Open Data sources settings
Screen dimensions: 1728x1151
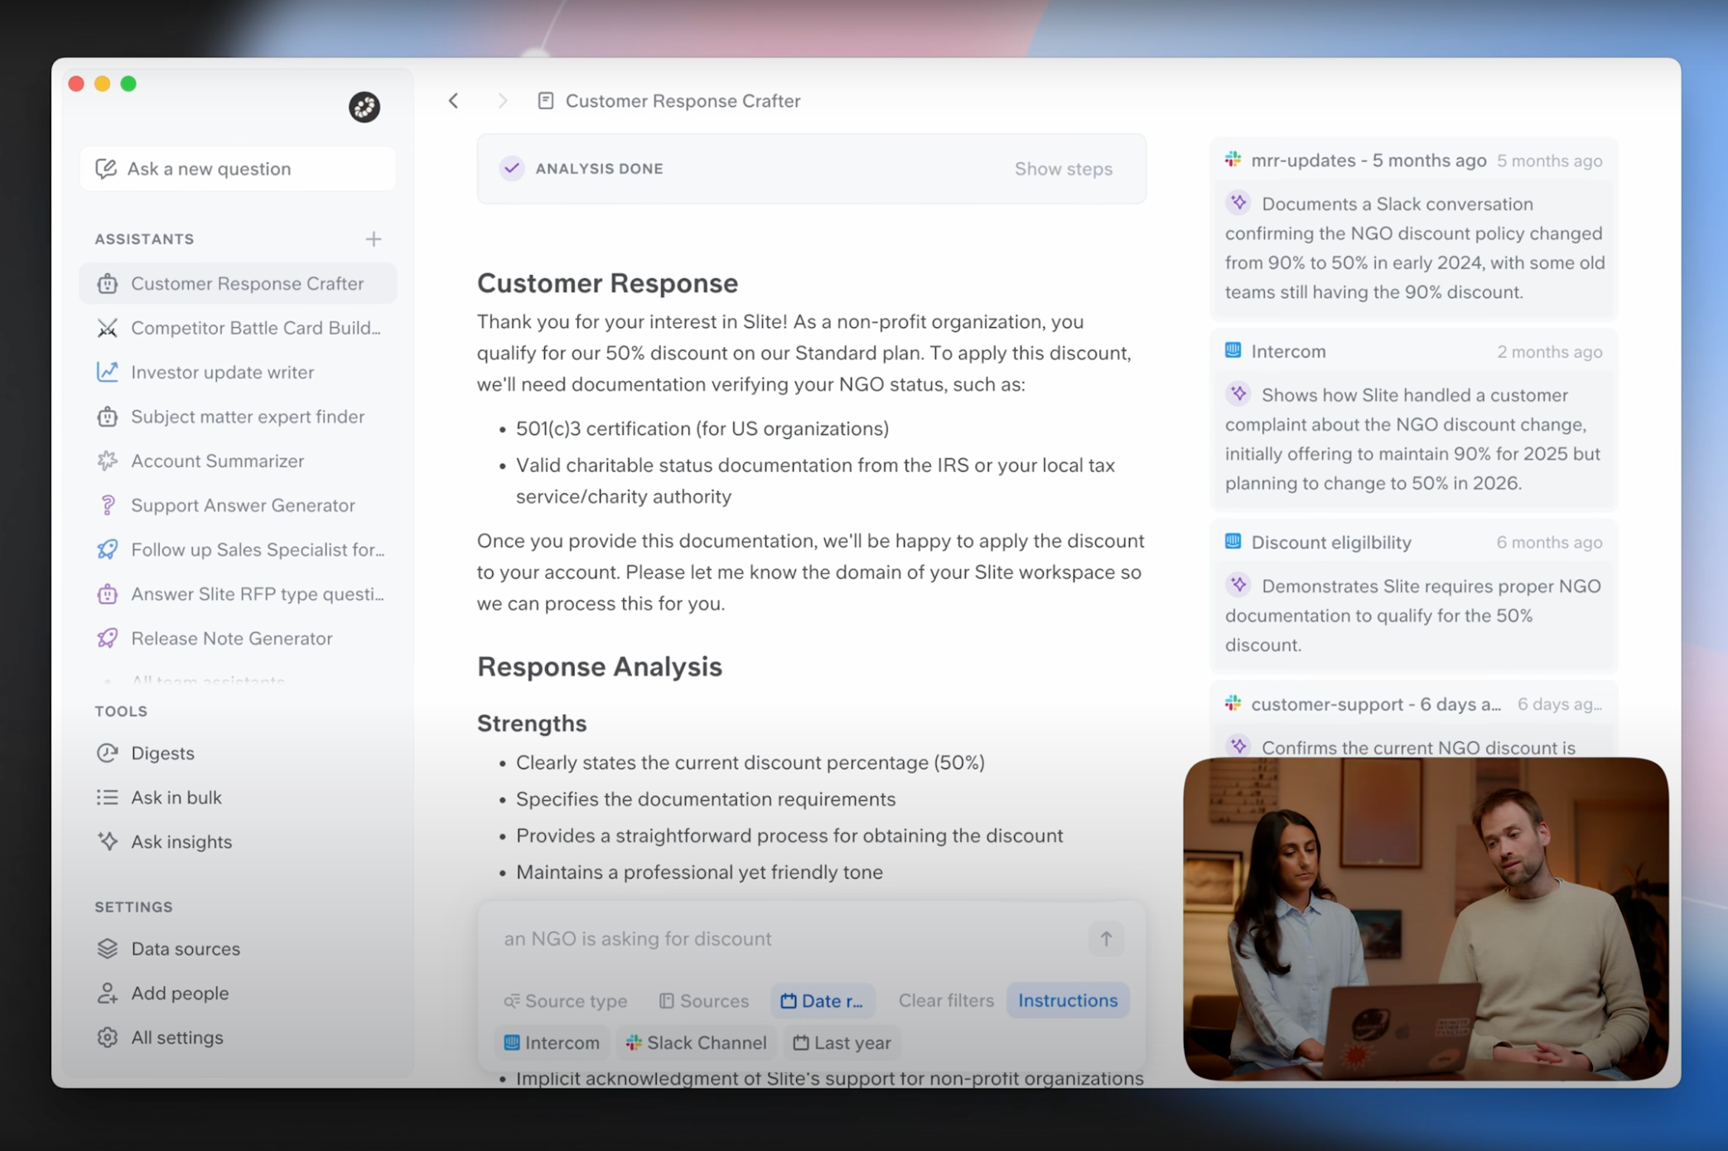tap(185, 948)
